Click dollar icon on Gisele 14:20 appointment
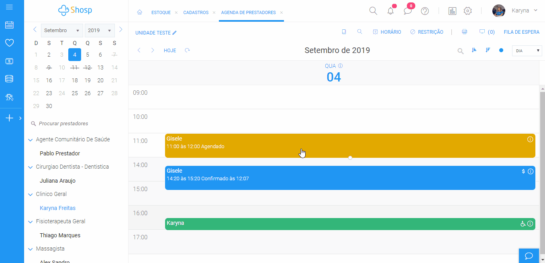 click(x=523, y=171)
